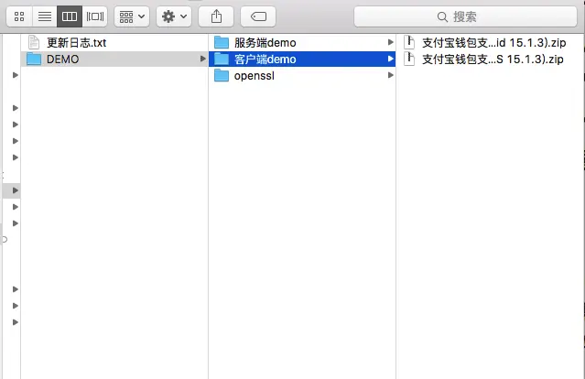Click the share button
Viewport: 585px width, 379px height.
[216, 16]
